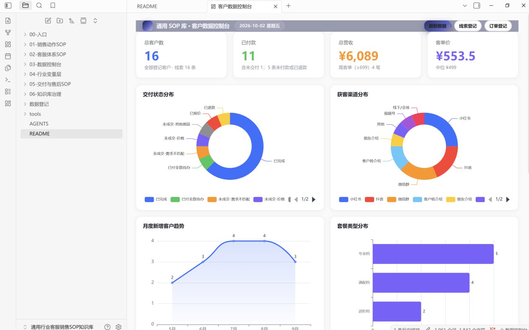Open a new tab with plus button

tap(288, 6)
